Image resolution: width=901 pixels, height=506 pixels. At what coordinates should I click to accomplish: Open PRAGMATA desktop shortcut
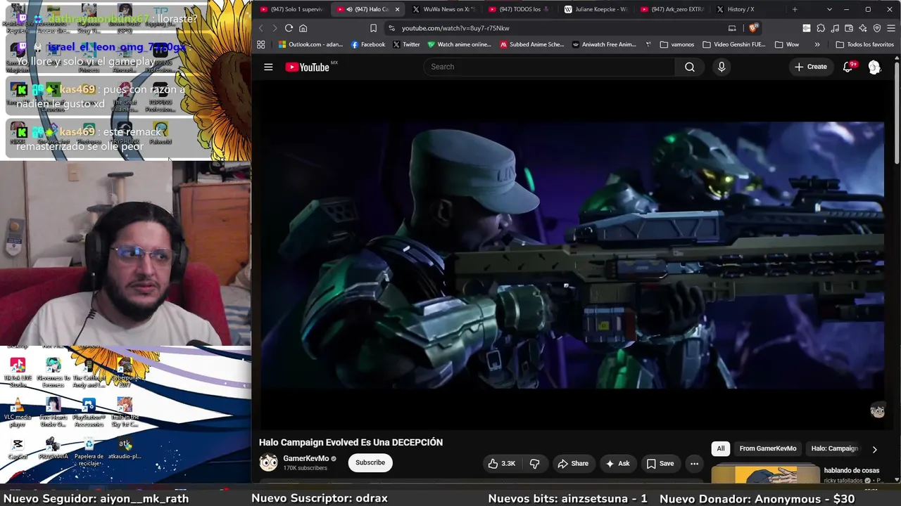coord(53,448)
